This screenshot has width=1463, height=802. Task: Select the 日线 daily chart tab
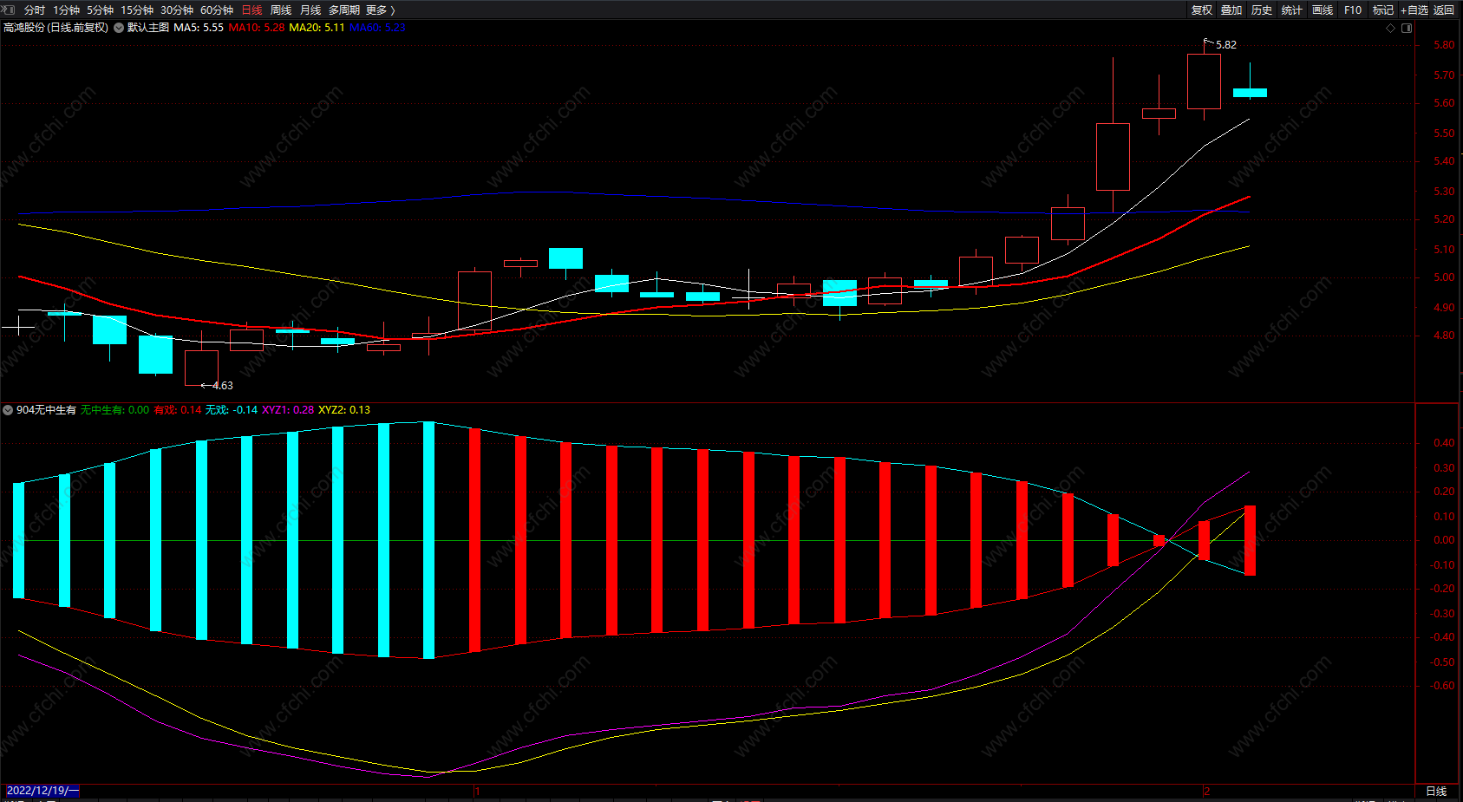coord(251,10)
